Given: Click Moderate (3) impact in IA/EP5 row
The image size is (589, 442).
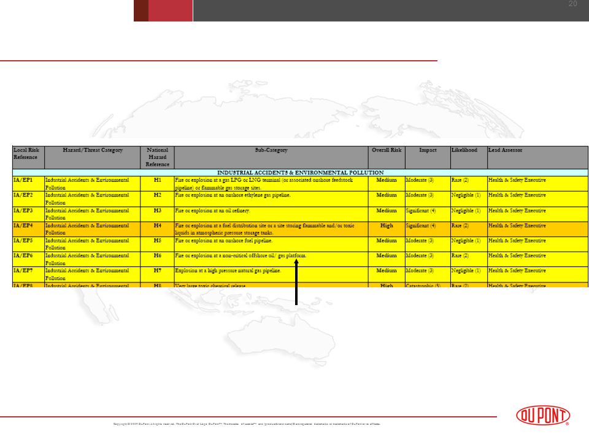Looking at the screenshot, I should (x=420, y=241).
